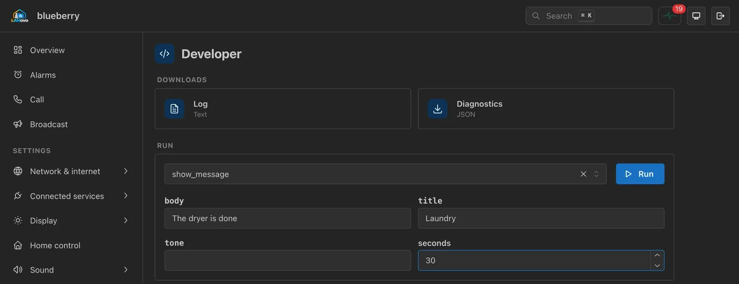Viewport: 739px width, 284px height.
Task: Click the Display brightness icon
Action: click(x=18, y=220)
